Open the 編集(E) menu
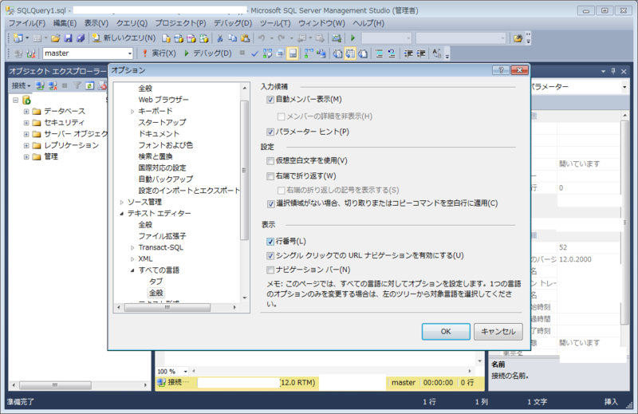Viewport: 638px width, 414px height. (x=65, y=23)
